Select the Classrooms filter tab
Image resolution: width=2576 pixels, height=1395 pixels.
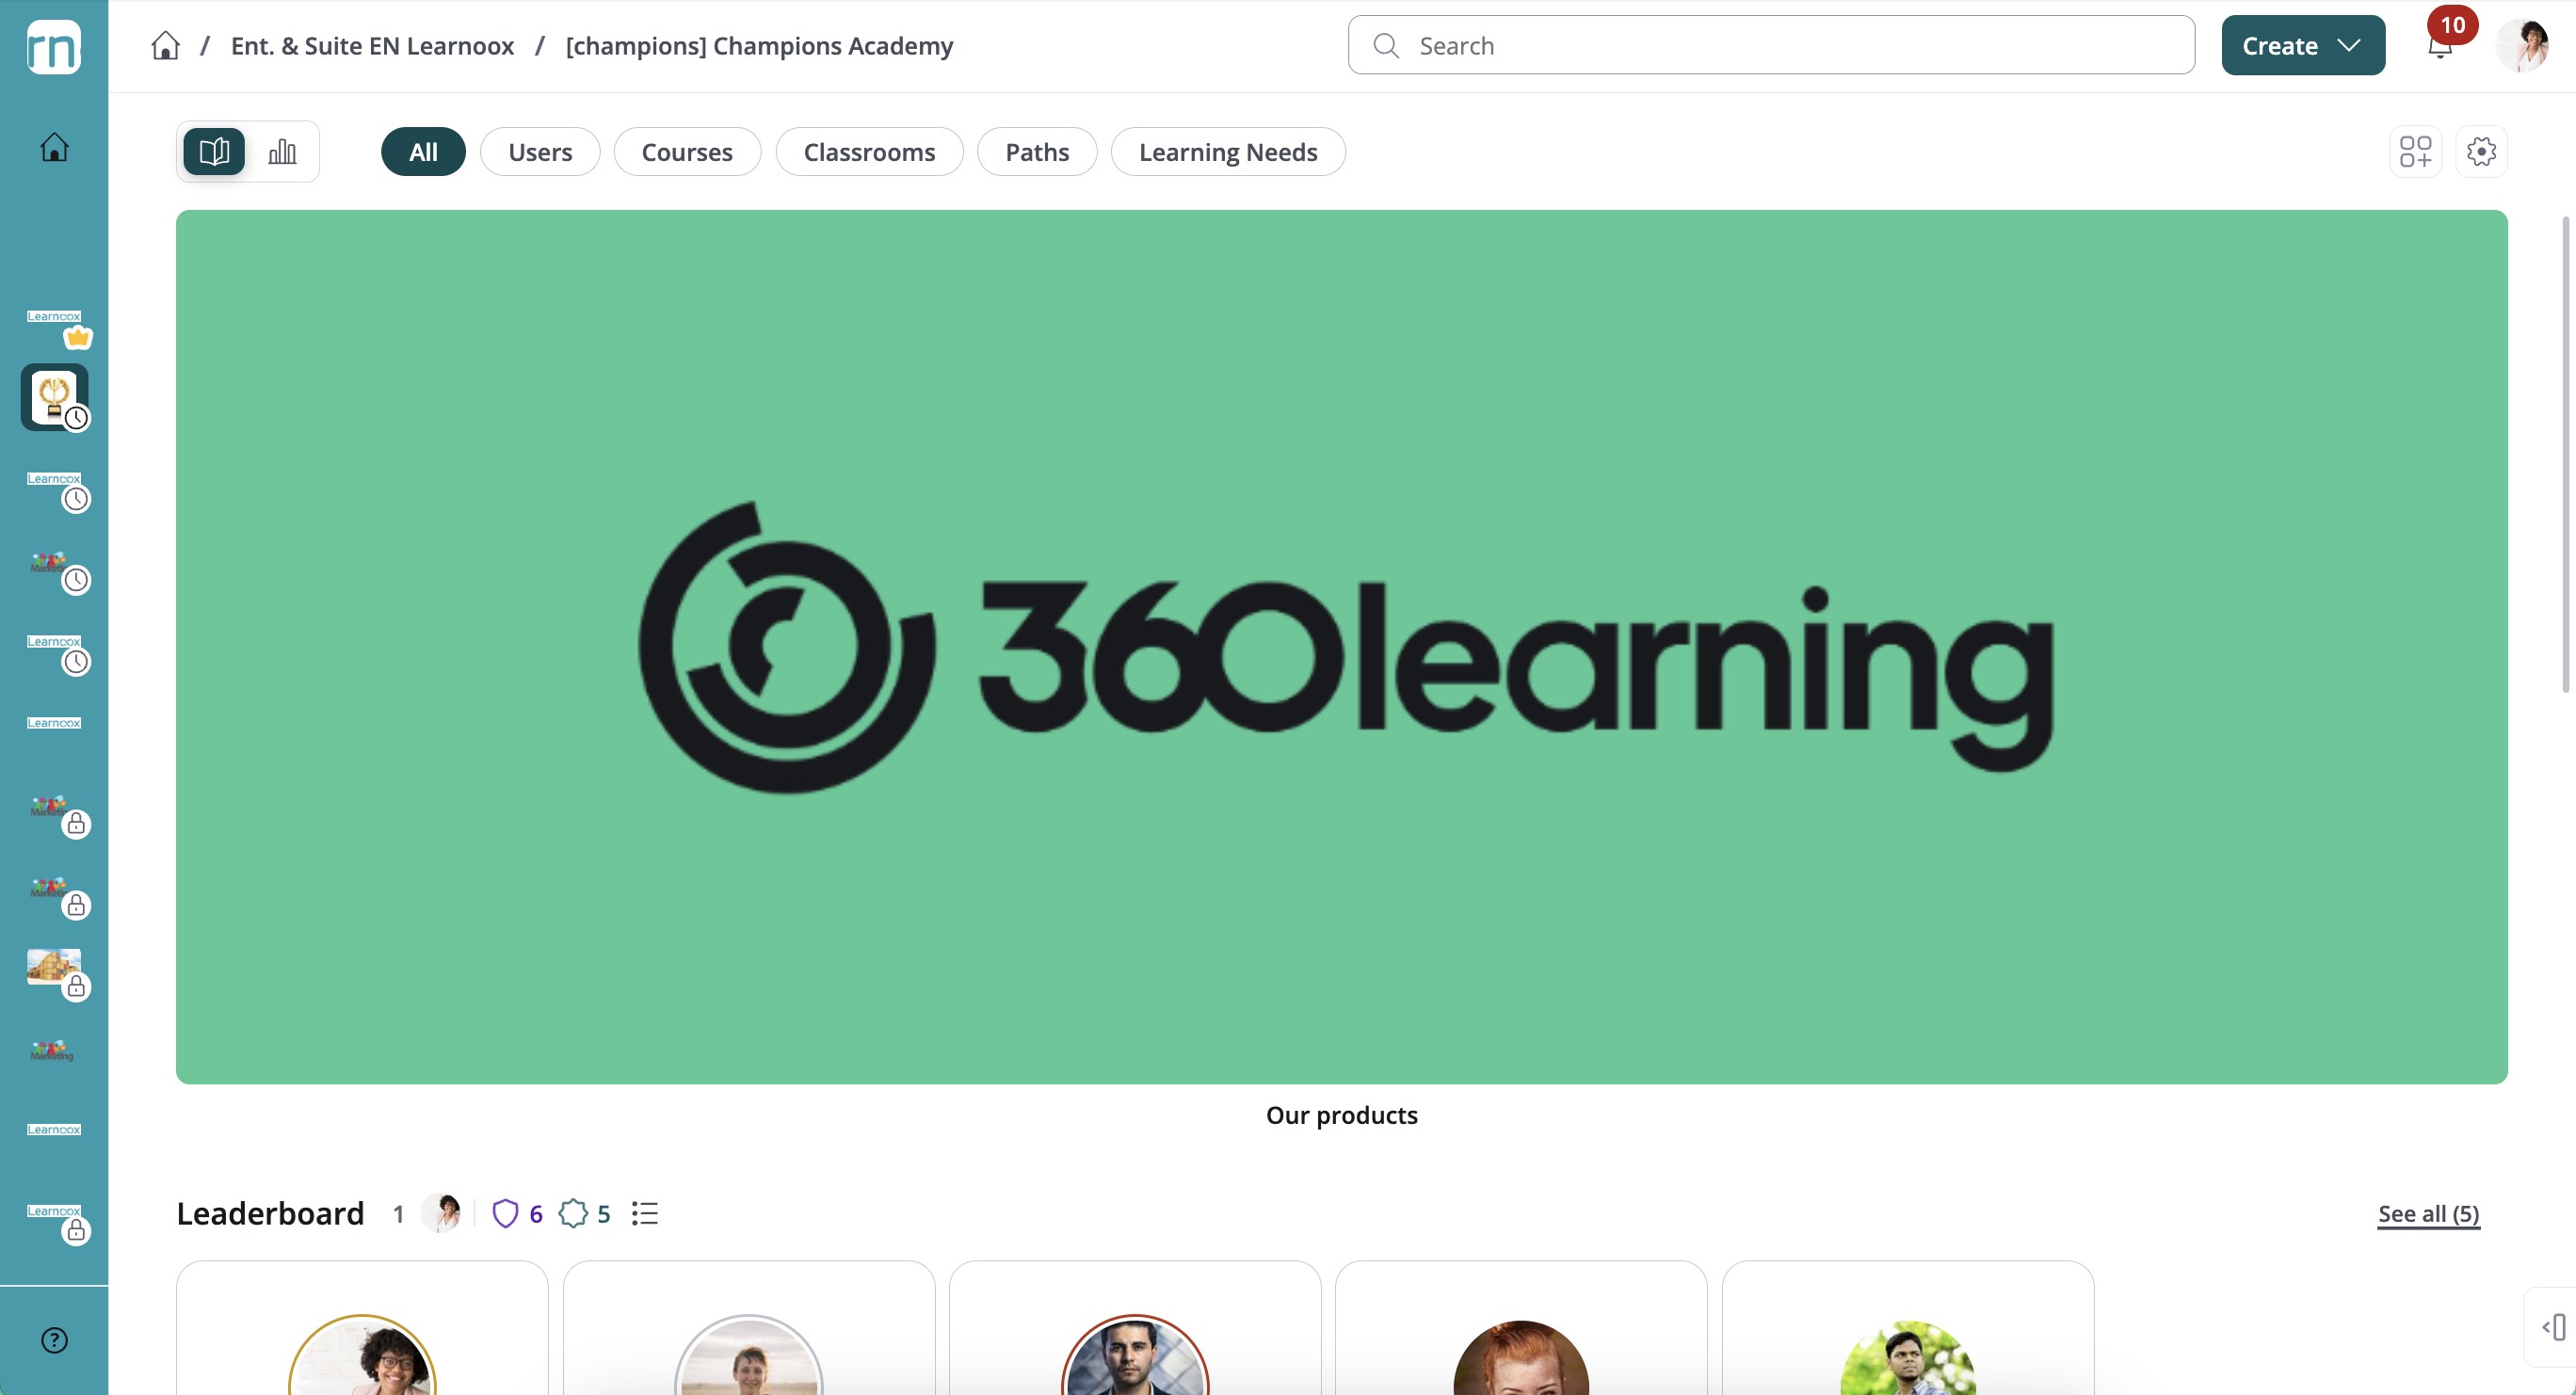pos(869,152)
